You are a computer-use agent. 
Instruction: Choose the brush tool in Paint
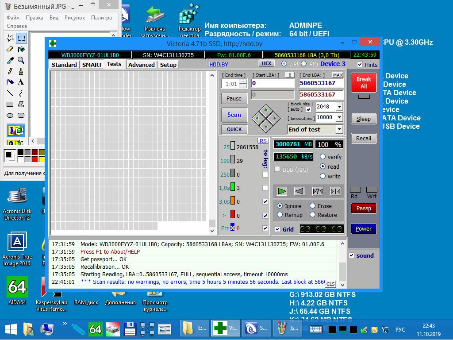[x=21, y=71]
